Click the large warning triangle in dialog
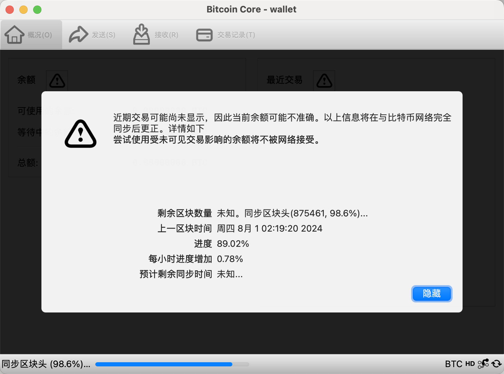Screen dimensions: 504x374 point(80,134)
